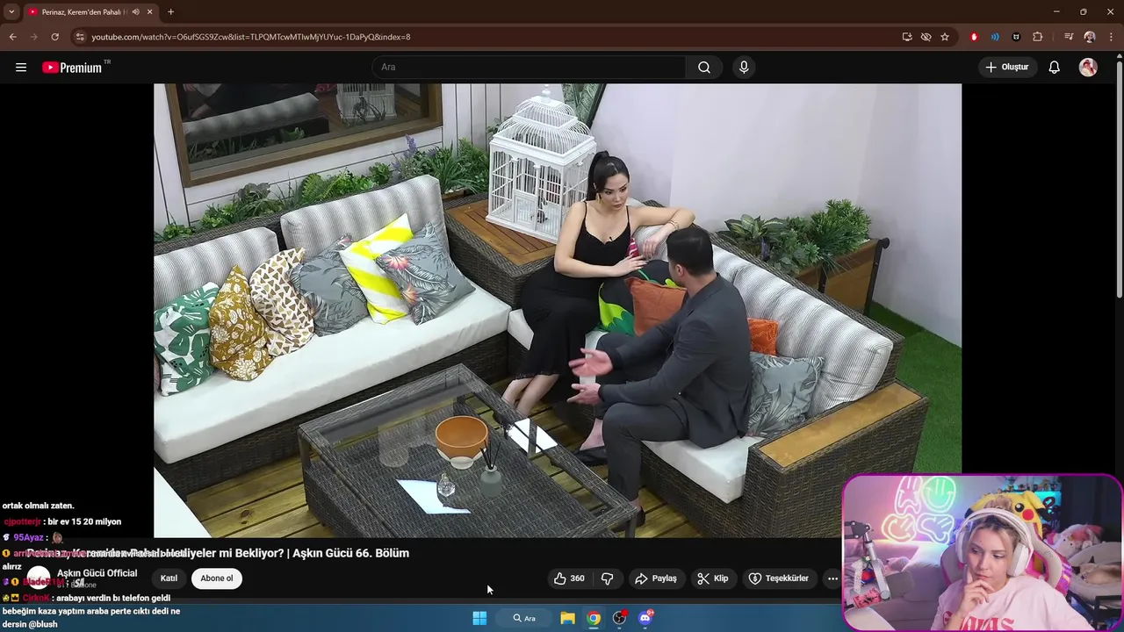Viewport: 1124px width, 632px height.
Task: Open more actions three-dot menu
Action: click(x=832, y=578)
